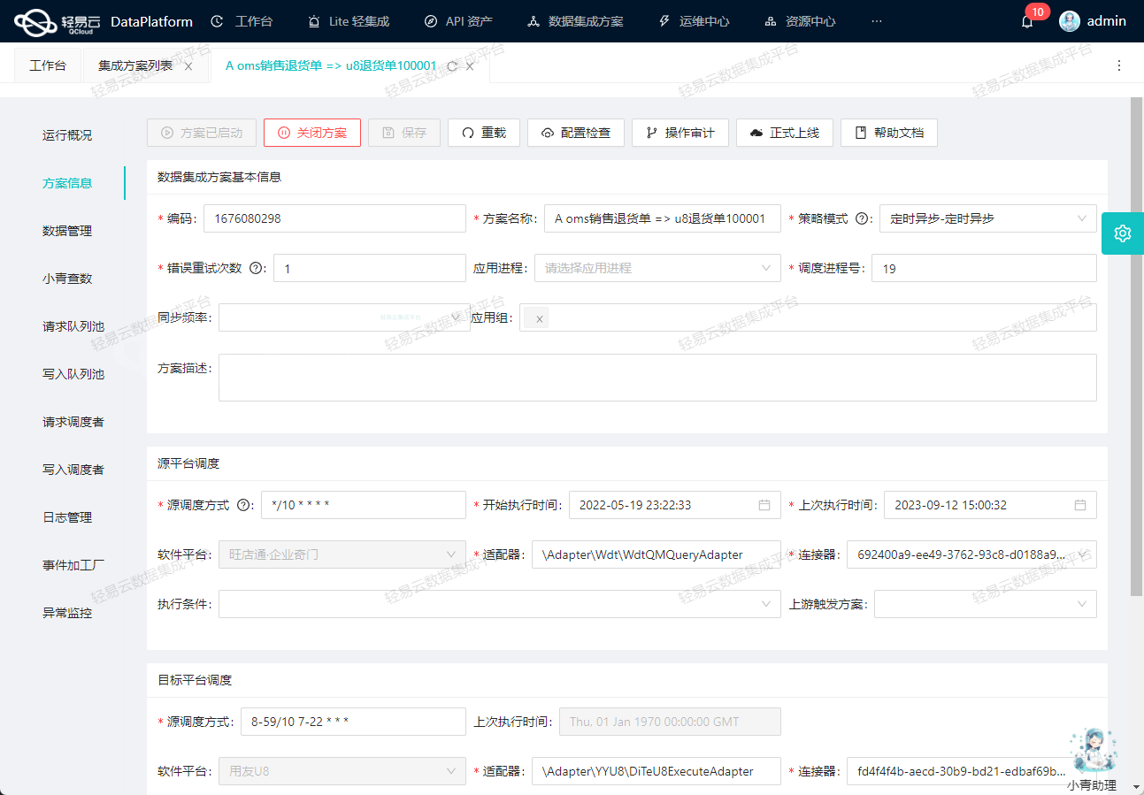Click the help icon beside 源调度方式
The image size is (1144, 795).
coord(244,505)
